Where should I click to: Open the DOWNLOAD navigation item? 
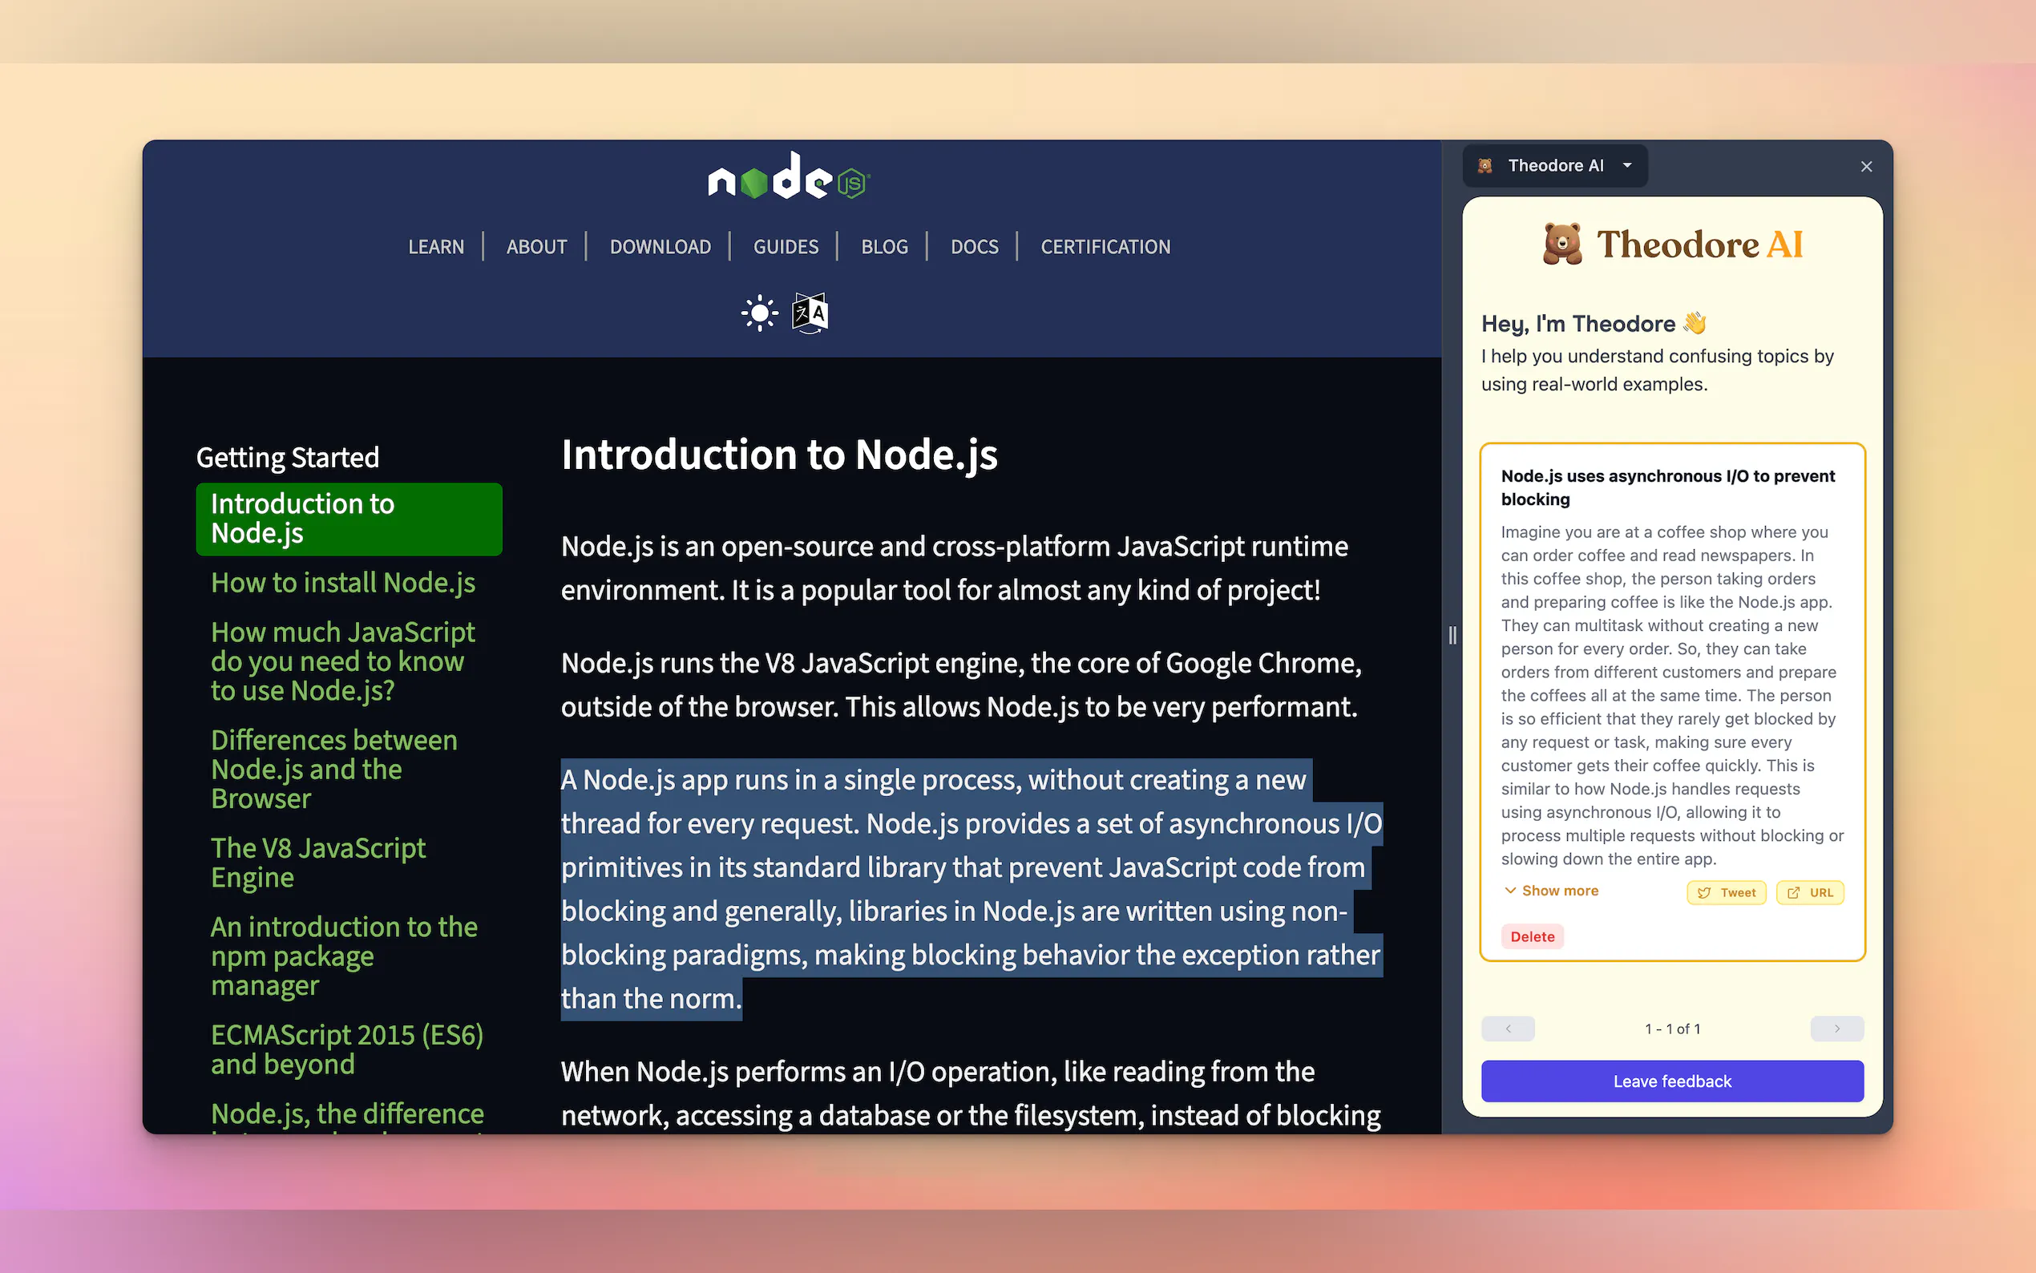[x=660, y=247]
